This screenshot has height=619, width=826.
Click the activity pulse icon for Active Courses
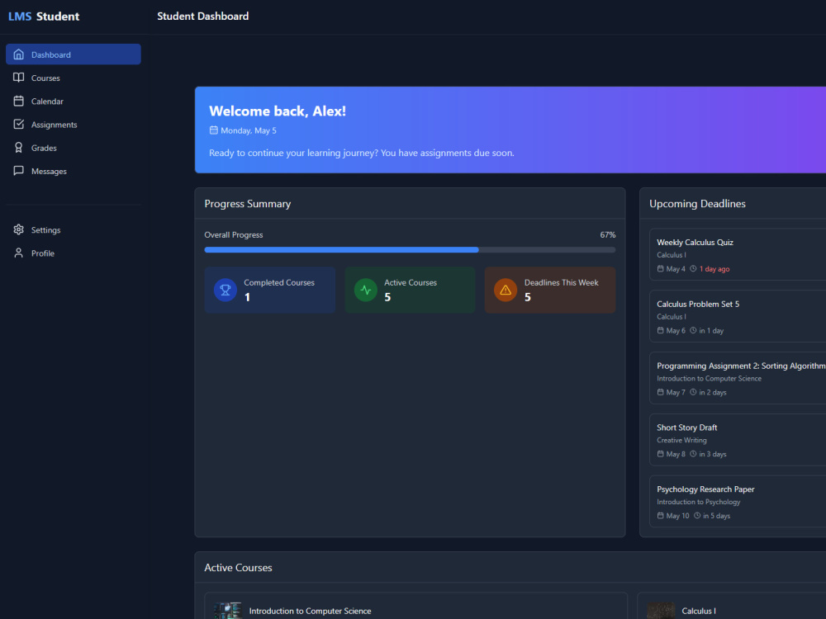pyautogui.click(x=366, y=290)
